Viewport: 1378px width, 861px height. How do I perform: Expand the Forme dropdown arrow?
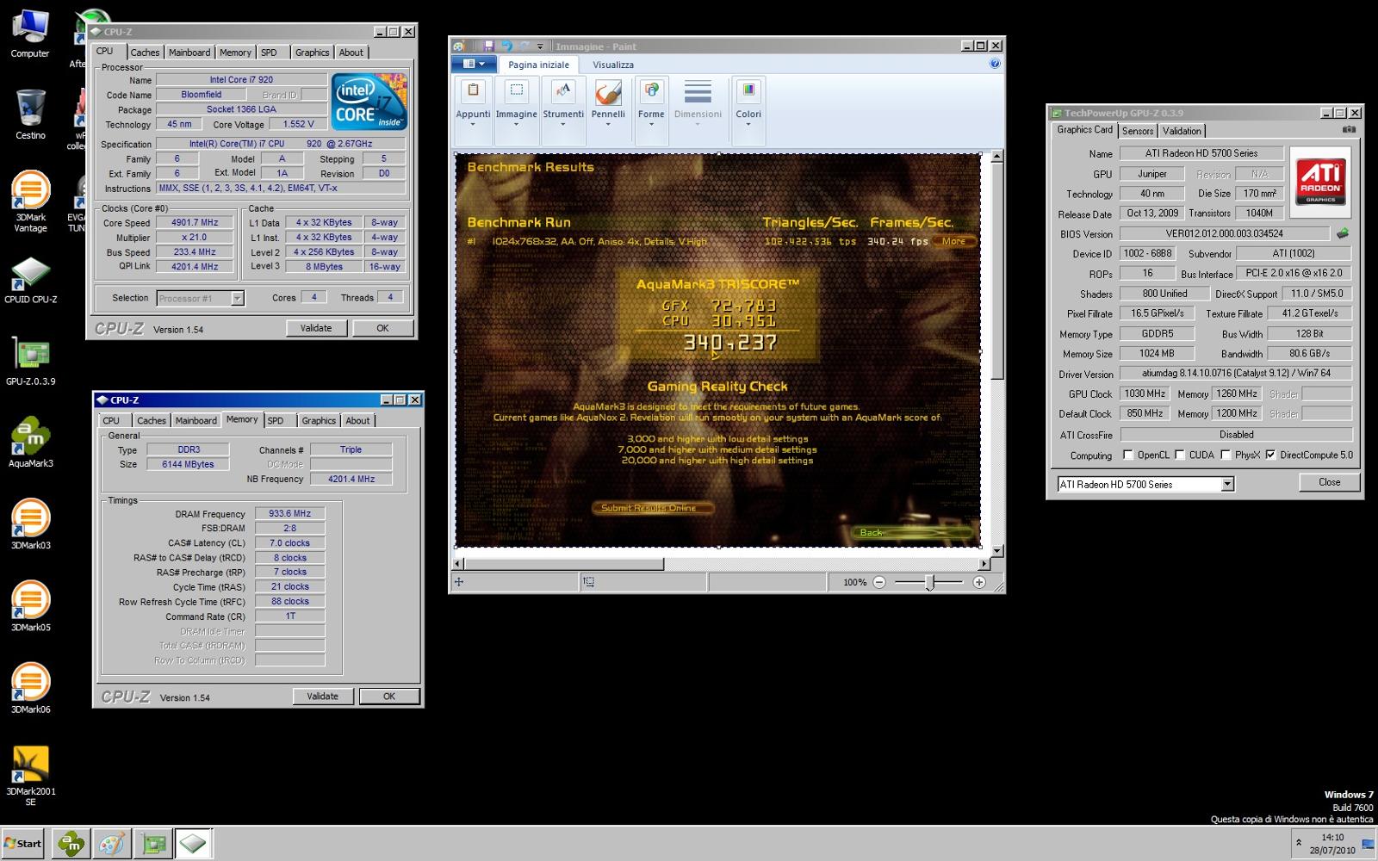(651, 125)
